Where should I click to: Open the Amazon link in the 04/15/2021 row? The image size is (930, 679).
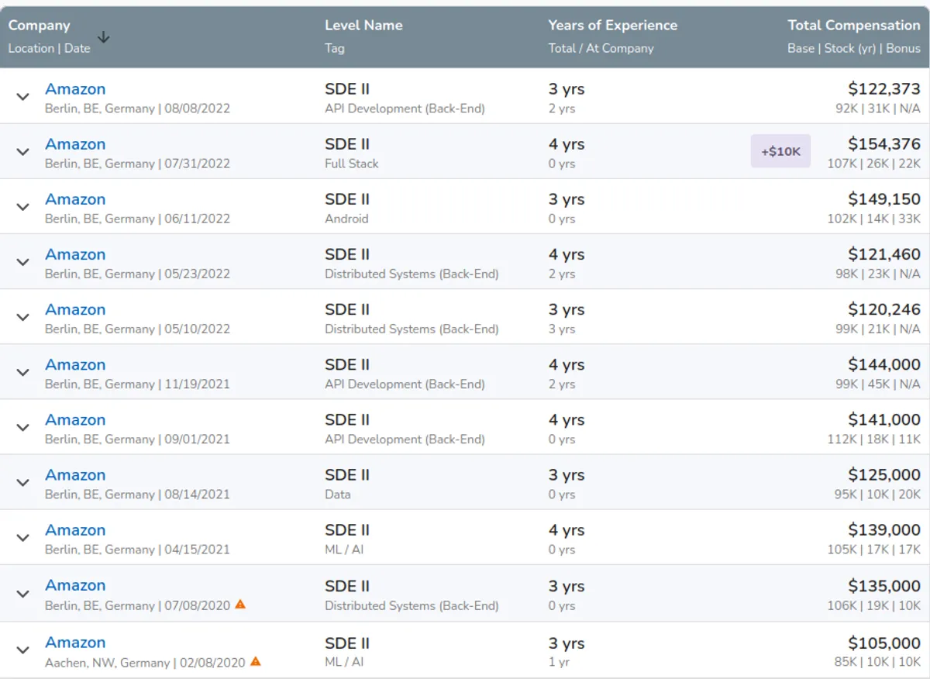[x=75, y=530]
